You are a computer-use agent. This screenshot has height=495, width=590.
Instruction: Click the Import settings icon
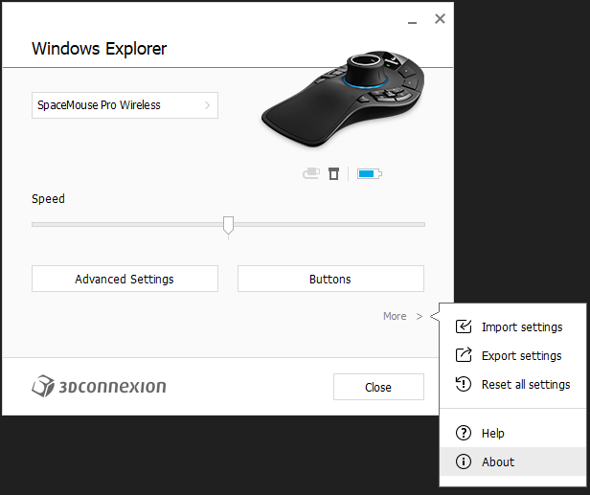click(464, 326)
